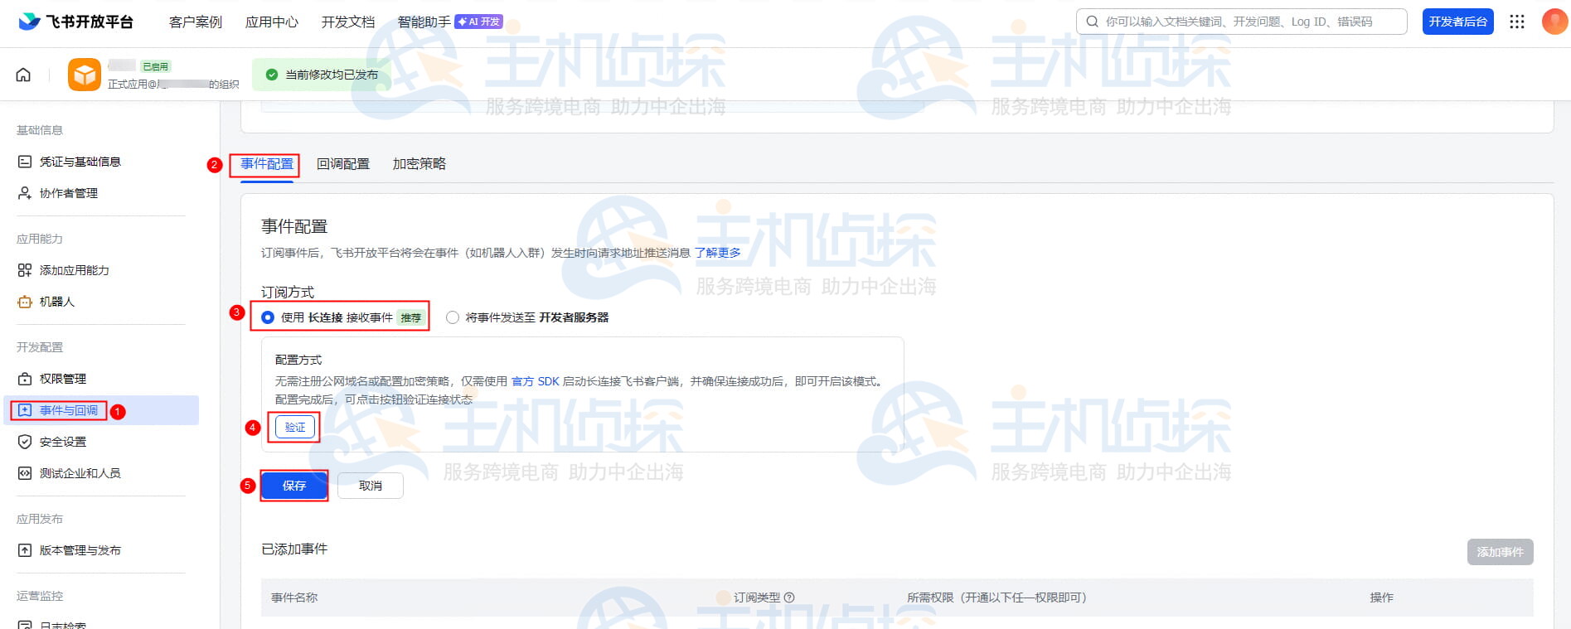
Task: Click the help icon next to 订阅类型
Action: [789, 598]
